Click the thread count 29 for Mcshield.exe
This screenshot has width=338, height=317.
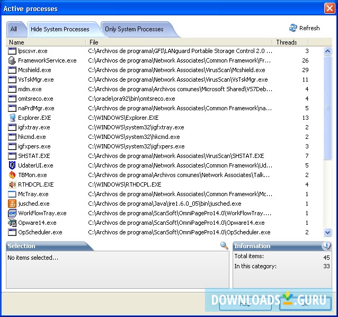(x=305, y=70)
